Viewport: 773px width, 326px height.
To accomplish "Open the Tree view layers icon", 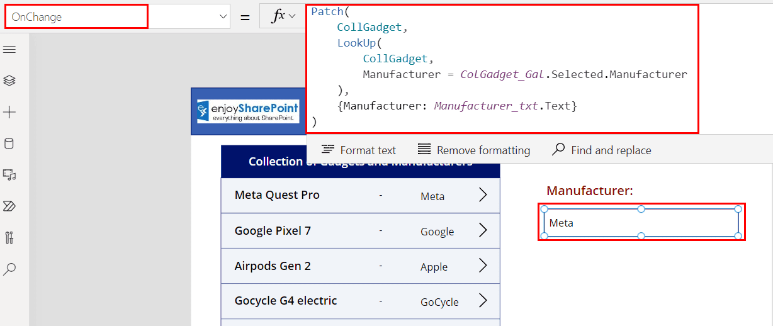I will click(9, 81).
